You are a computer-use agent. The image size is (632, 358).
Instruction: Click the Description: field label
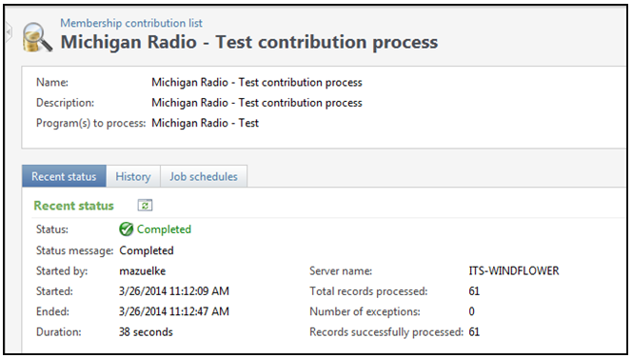tap(65, 103)
